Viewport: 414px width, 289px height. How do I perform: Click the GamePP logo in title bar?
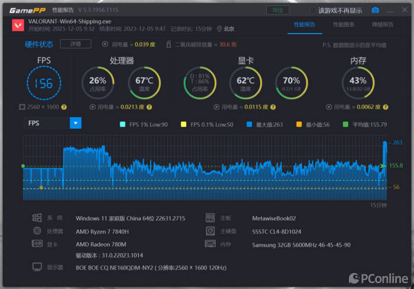point(27,10)
